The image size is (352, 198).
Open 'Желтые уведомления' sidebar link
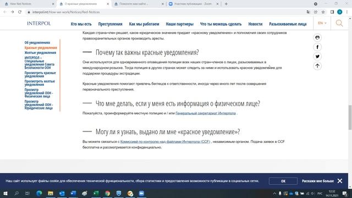[x=40, y=53]
